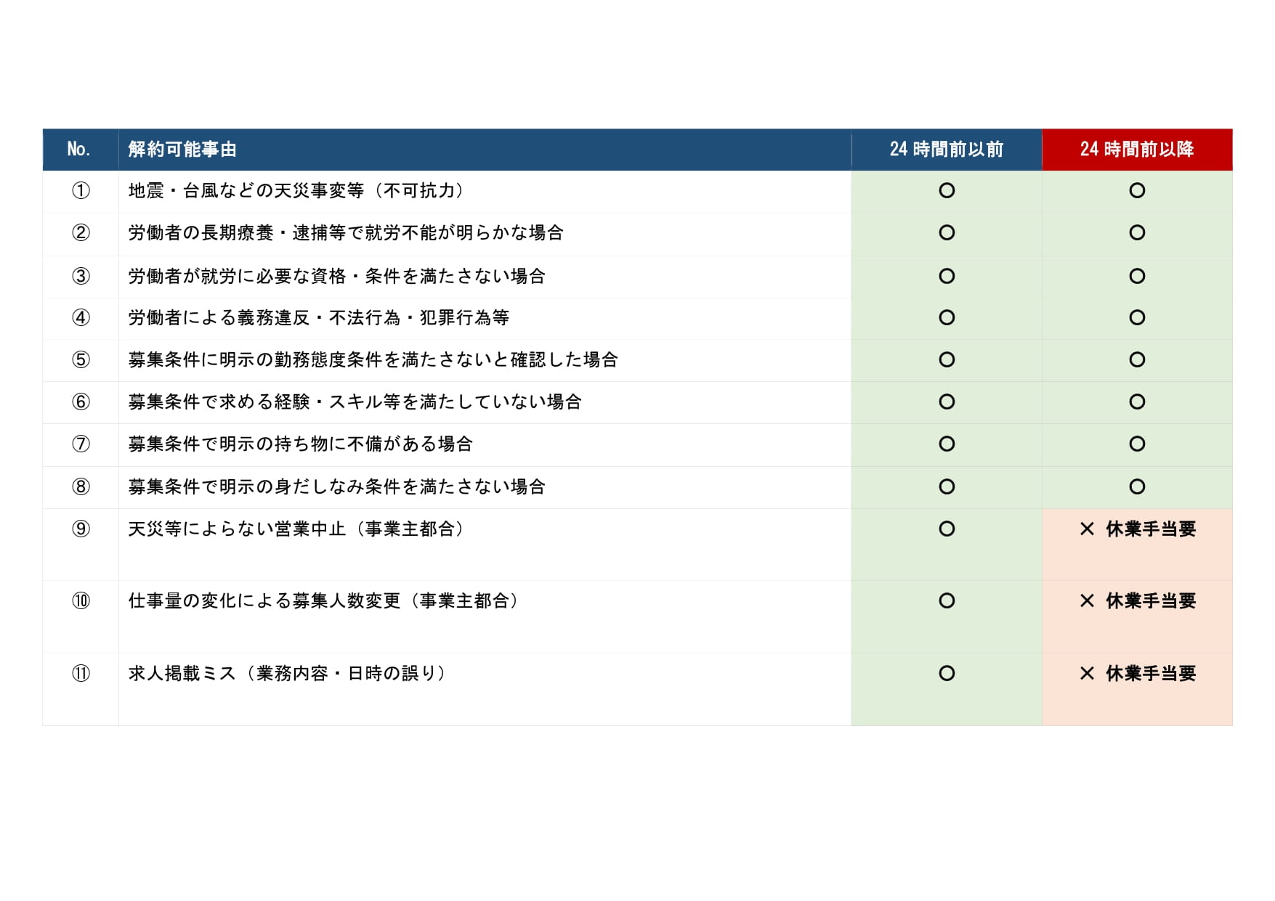
Task: Click the circled number ⑤ row marker
Action: click(81, 360)
